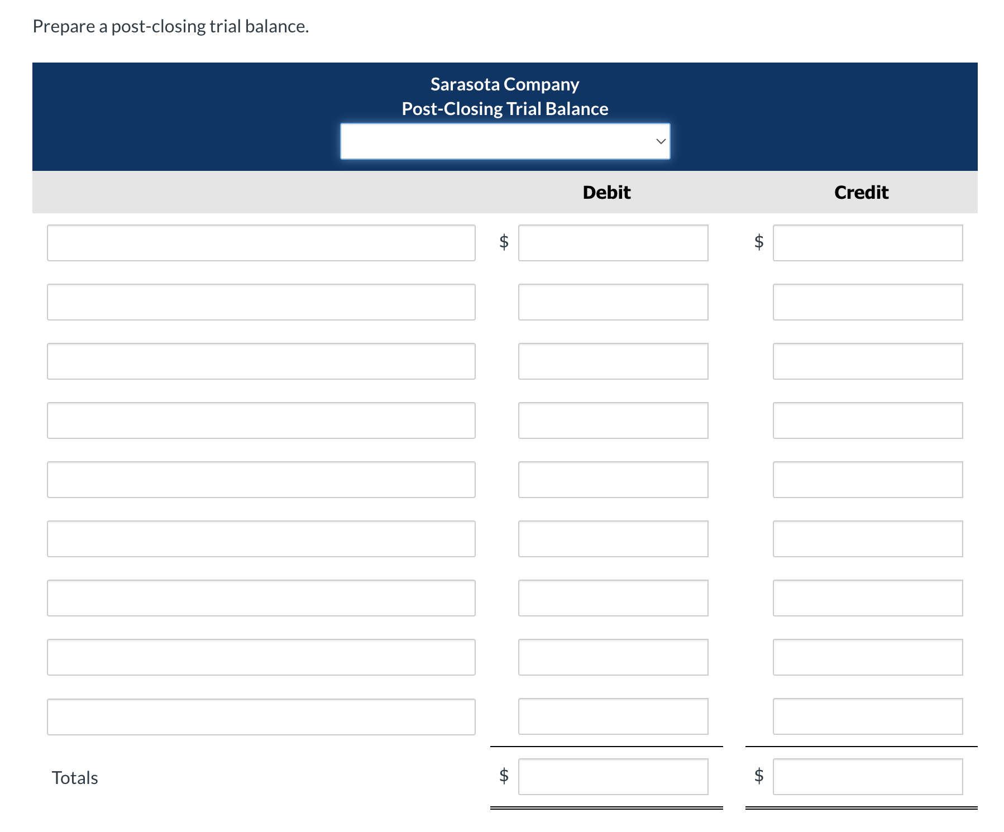Viewport: 1004px width, 832px height.
Task: Click the first row Credit amount field
Action: (868, 243)
